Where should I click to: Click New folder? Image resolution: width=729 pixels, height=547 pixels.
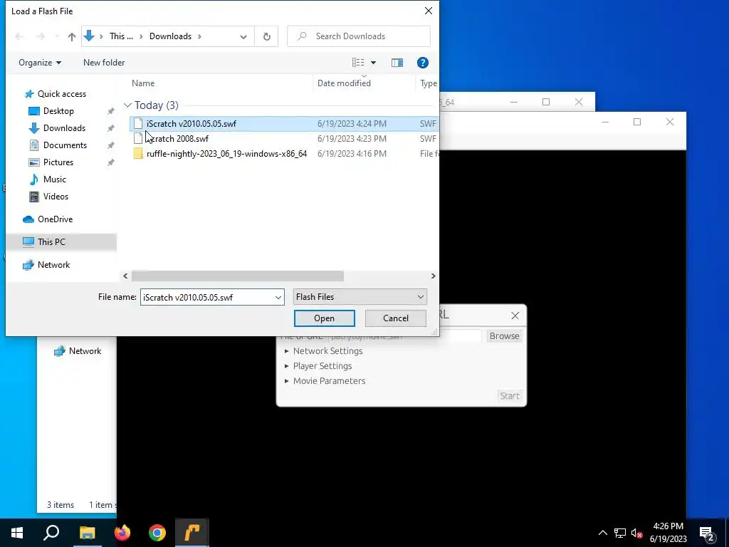104,63
